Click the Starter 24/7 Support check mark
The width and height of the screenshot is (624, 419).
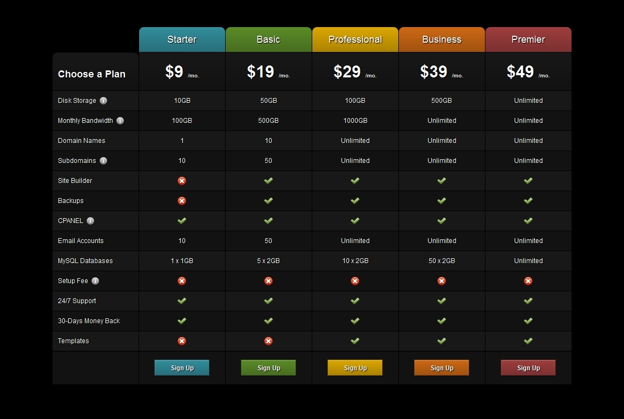(182, 301)
